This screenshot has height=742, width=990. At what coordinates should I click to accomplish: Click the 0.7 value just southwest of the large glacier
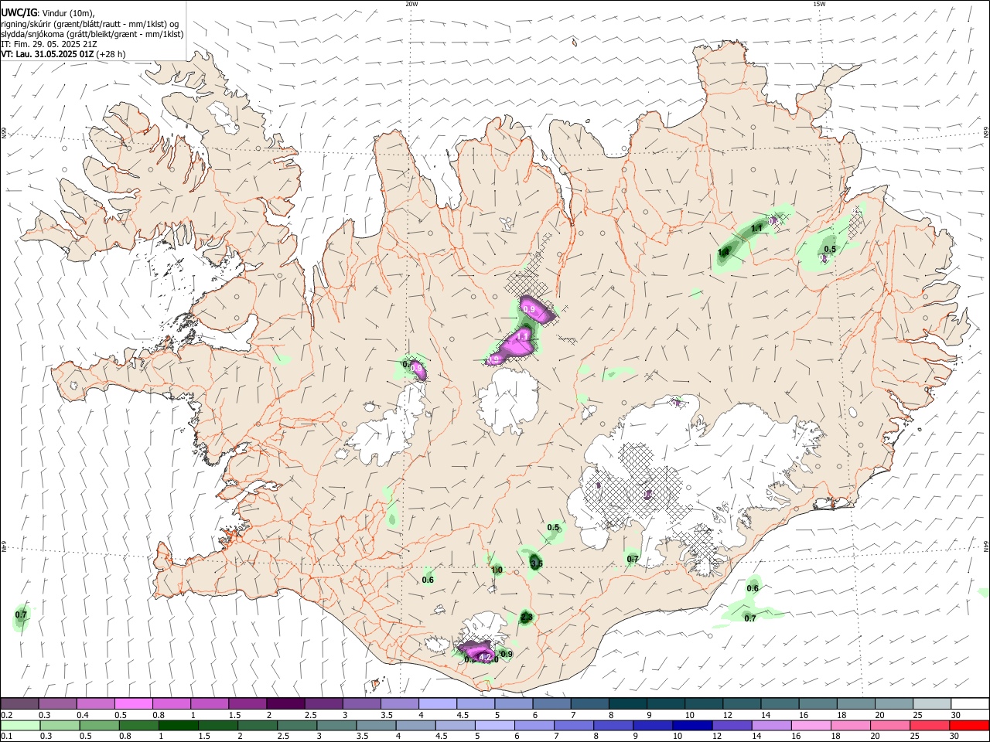pos(633,560)
